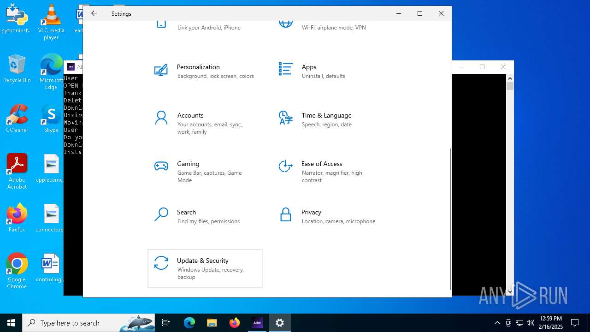This screenshot has height=332, width=590.
Task: Click the console window's scroll up arrow
Action: (x=510, y=78)
